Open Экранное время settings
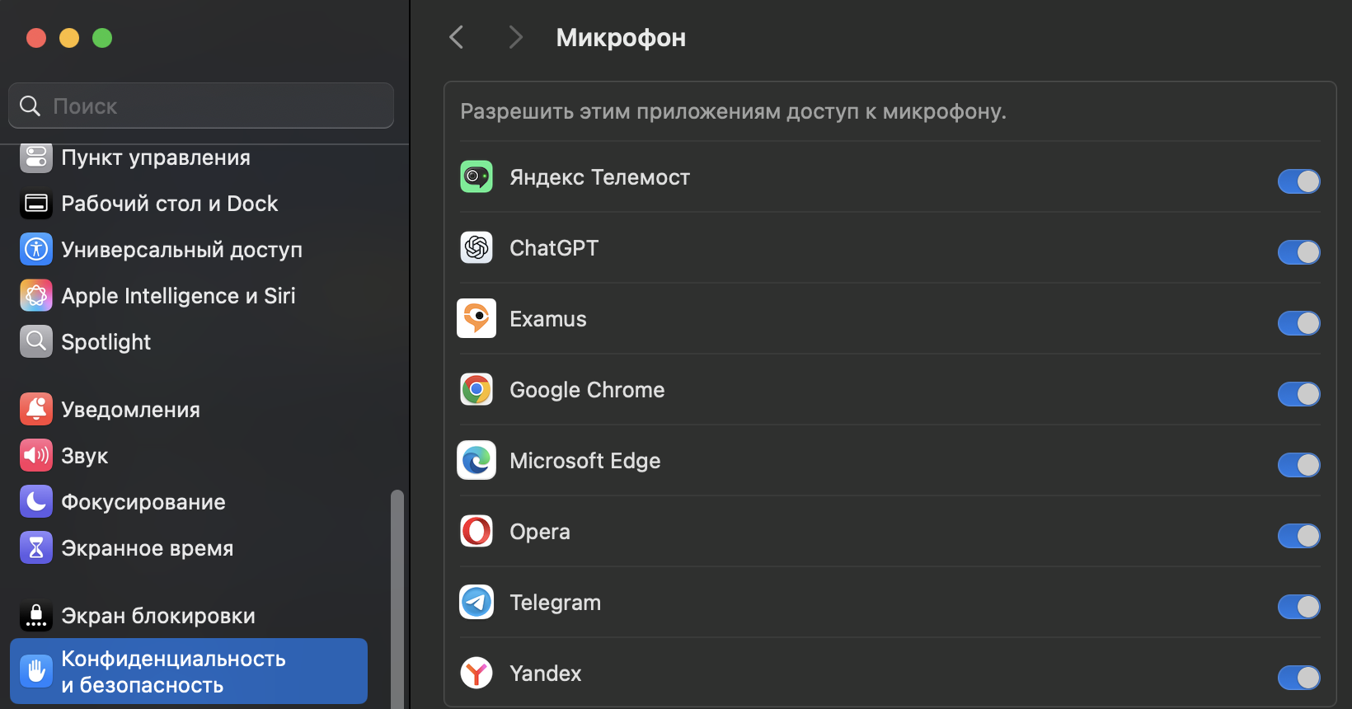The width and height of the screenshot is (1352, 709). [189, 547]
